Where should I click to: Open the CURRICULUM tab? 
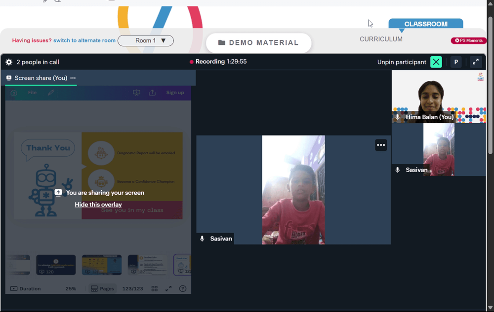coord(381,39)
